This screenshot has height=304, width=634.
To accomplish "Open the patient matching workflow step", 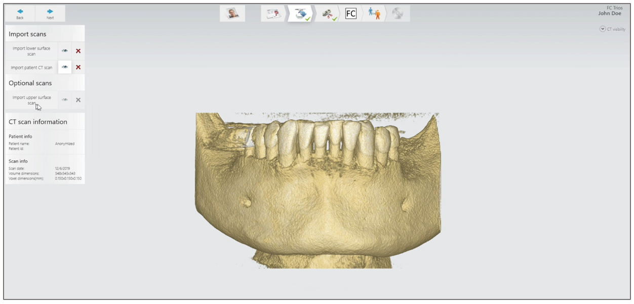I will pos(374,13).
